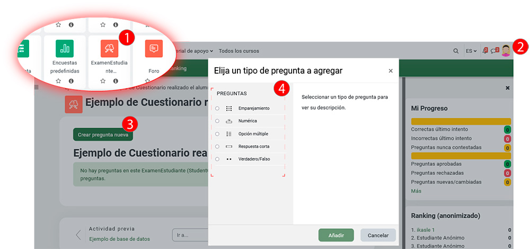Click the Añadir button

pyautogui.click(x=336, y=235)
